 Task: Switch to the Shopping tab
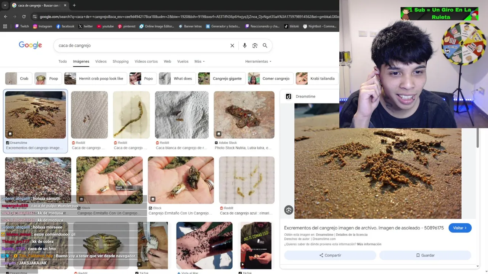click(120, 61)
